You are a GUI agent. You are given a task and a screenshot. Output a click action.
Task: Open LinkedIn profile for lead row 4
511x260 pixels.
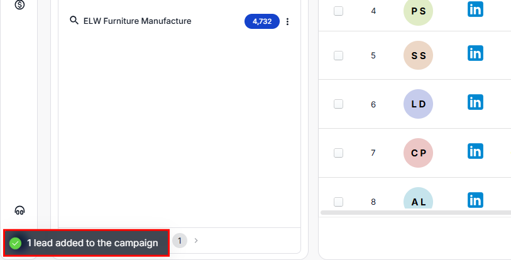[475, 9]
